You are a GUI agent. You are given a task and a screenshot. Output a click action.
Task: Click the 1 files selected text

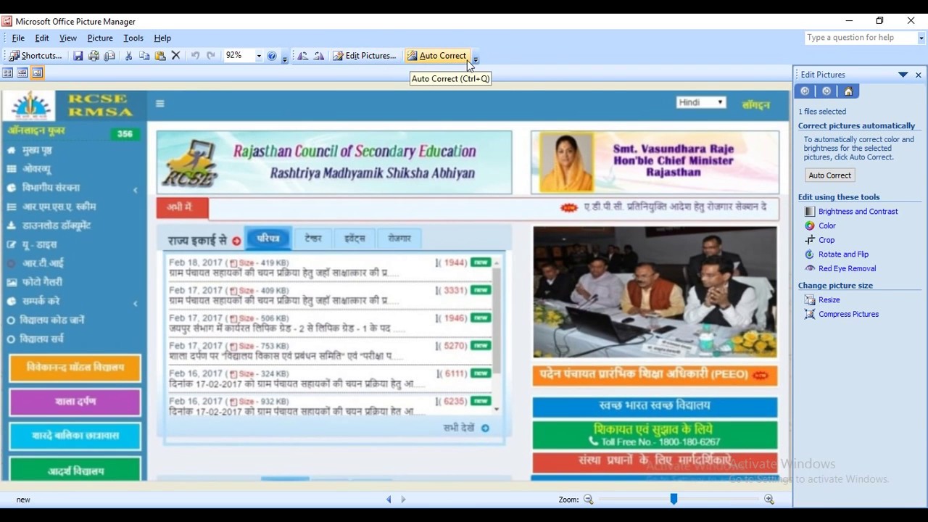pyautogui.click(x=822, y=112)
